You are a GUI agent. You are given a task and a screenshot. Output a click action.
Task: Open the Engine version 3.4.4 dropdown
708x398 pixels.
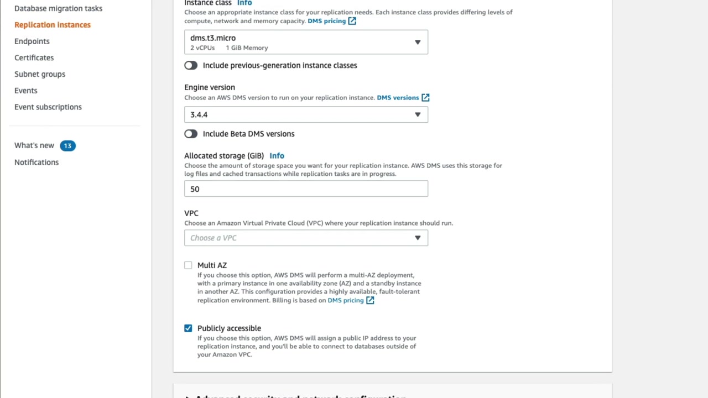click(306, 114)
